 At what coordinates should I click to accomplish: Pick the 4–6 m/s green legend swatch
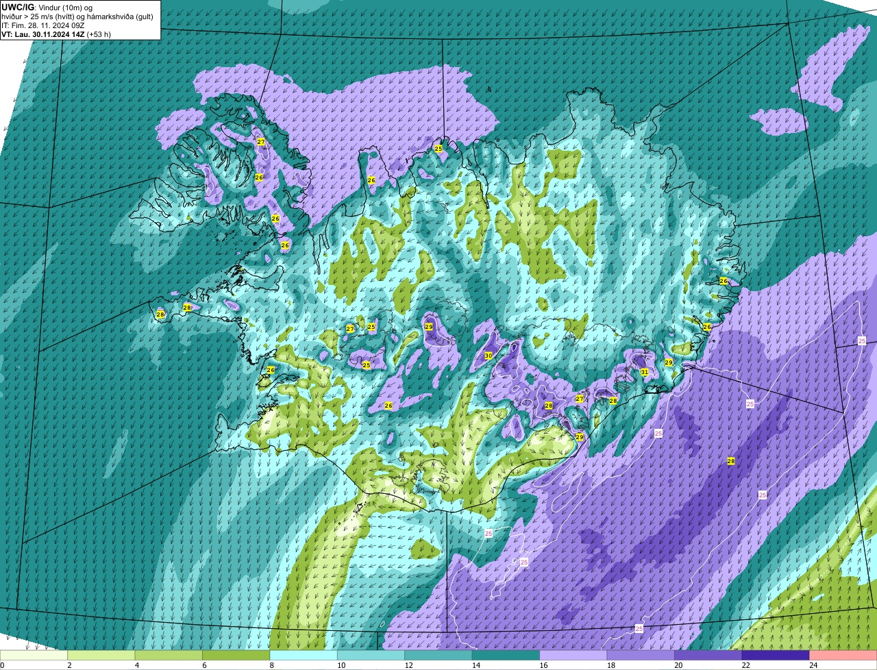pos(169,655)
